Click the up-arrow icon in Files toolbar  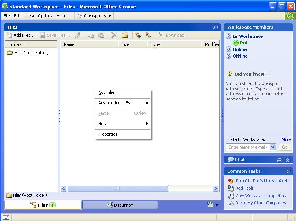coord(138,35)
